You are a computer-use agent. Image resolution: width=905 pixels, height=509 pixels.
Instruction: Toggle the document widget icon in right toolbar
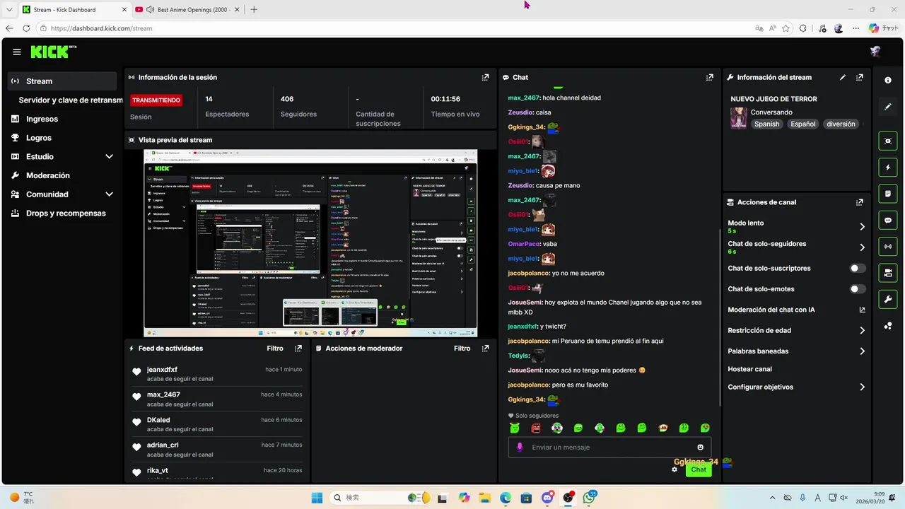(x=888, y=194)
